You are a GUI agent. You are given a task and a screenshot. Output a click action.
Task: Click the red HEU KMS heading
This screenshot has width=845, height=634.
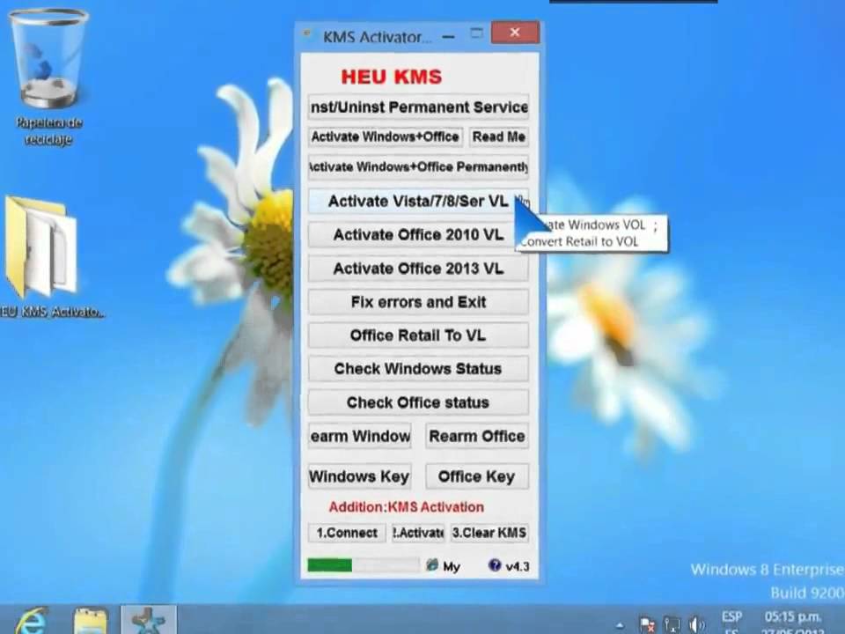tap(391, 77)
